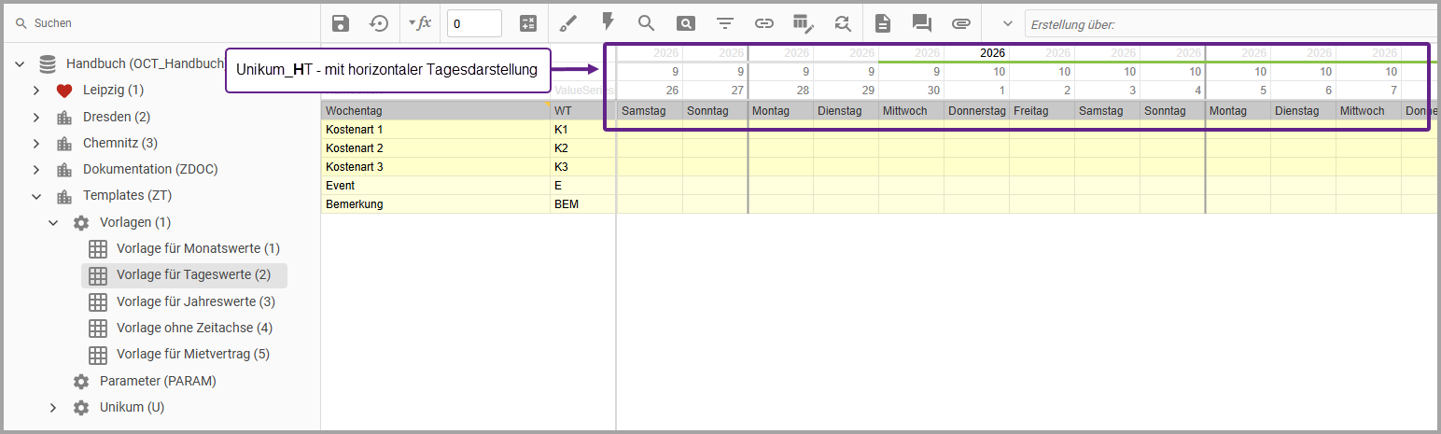Viewport: 1441px width, 434px height.
Task: Click the restore history icon
Action: tap(379, 23)
